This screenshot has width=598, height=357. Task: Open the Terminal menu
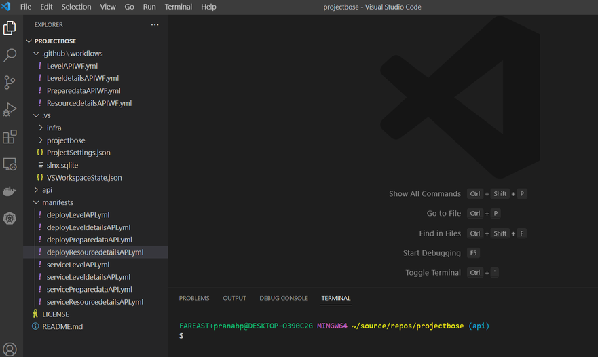178,7
